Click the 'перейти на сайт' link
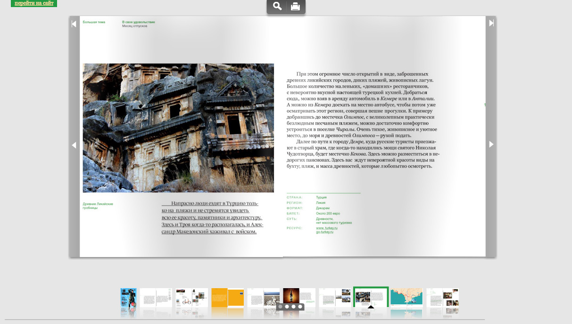572x324 pixels. 34,3
